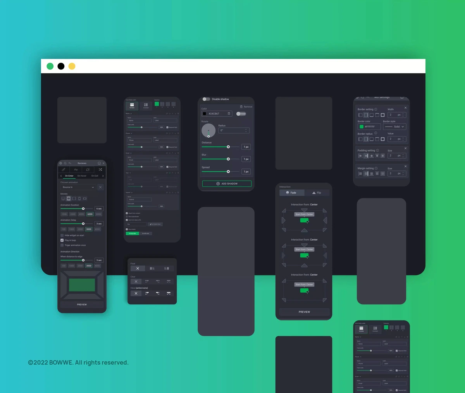Click the search icon in Reviews panel header
Viewport: 465px width, 393px height.
(x=65, y=163)
